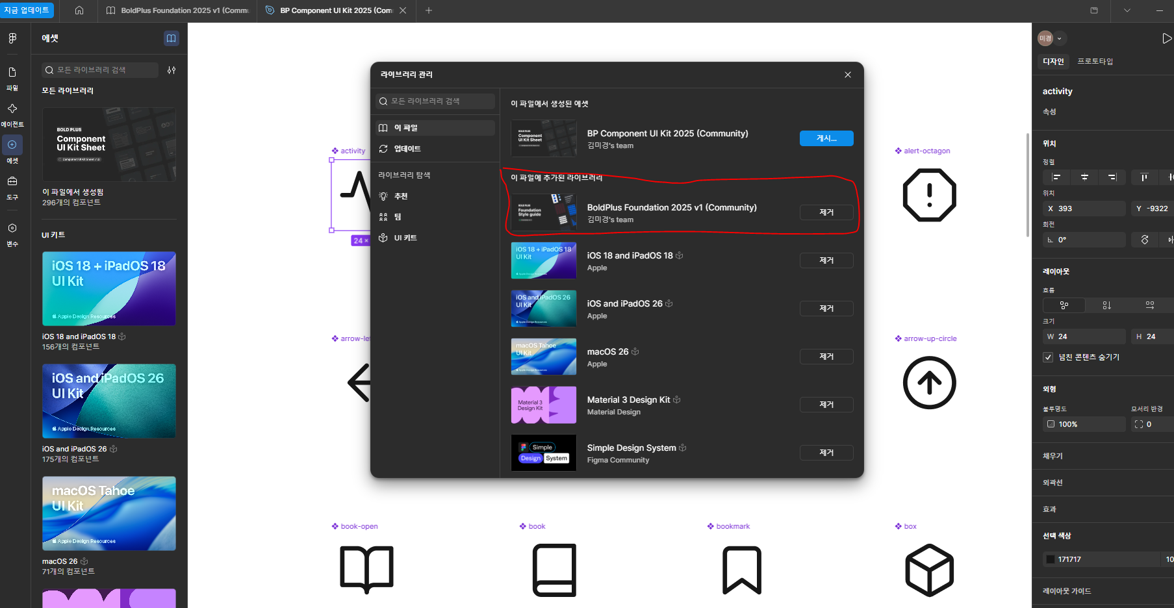Open the Figma main menu icon

pos(12,38)
